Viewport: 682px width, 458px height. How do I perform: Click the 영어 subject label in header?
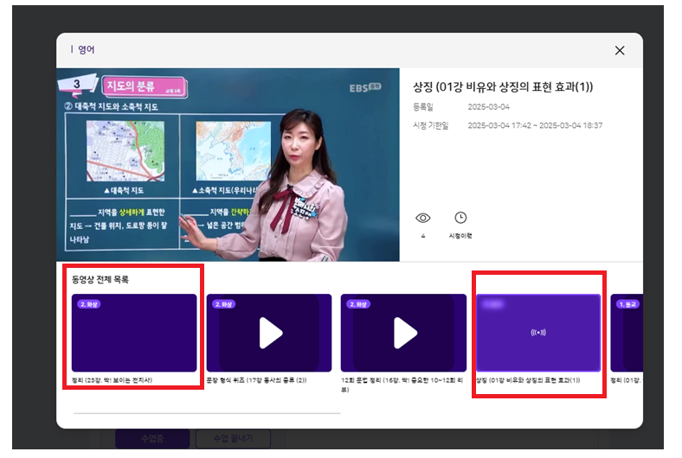click(85, 50)
